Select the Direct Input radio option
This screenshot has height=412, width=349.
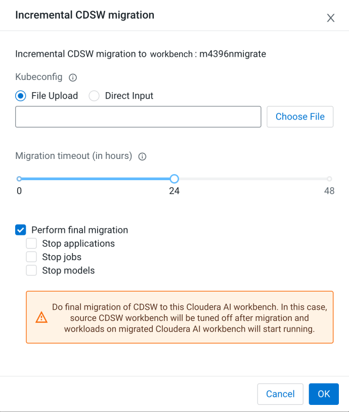[x=94, y=96]
